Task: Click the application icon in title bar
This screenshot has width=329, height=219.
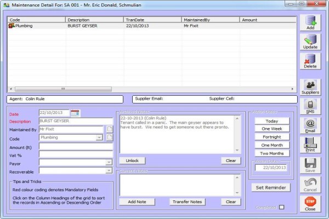Action: click(x=6, y=5)
